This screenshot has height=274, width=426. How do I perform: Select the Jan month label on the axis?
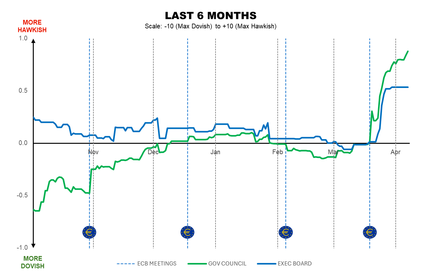coord(216,152)
